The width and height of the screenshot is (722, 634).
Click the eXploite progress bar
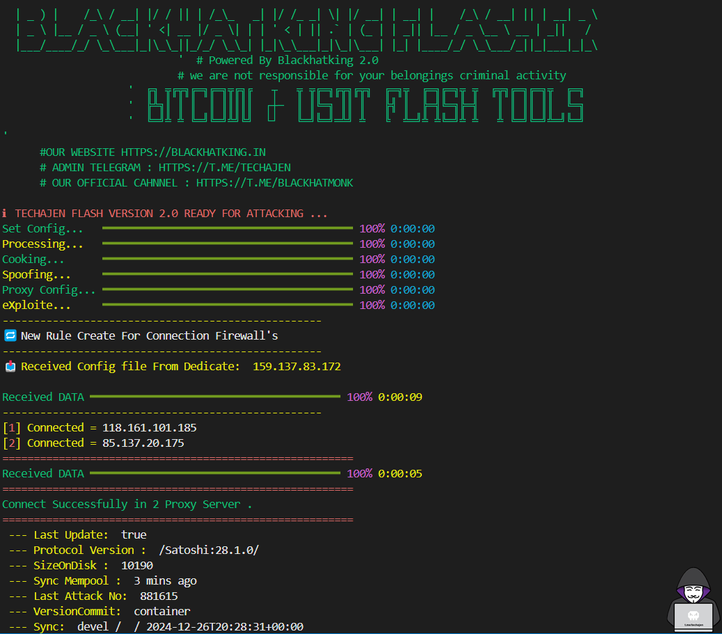[x=228, y=304]
